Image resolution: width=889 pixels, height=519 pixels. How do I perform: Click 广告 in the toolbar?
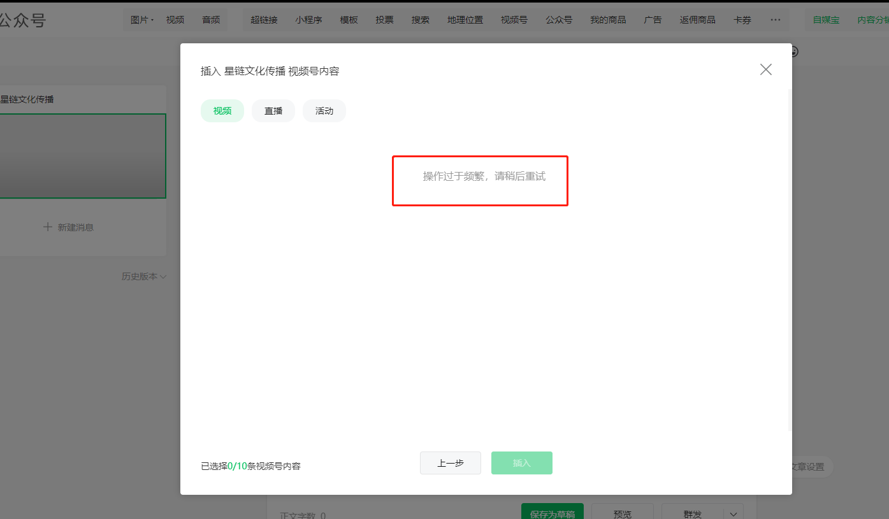point(653,20)
